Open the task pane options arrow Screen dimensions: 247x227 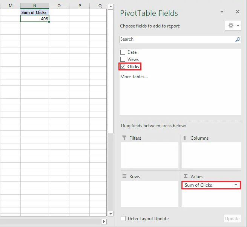[222, 12]
